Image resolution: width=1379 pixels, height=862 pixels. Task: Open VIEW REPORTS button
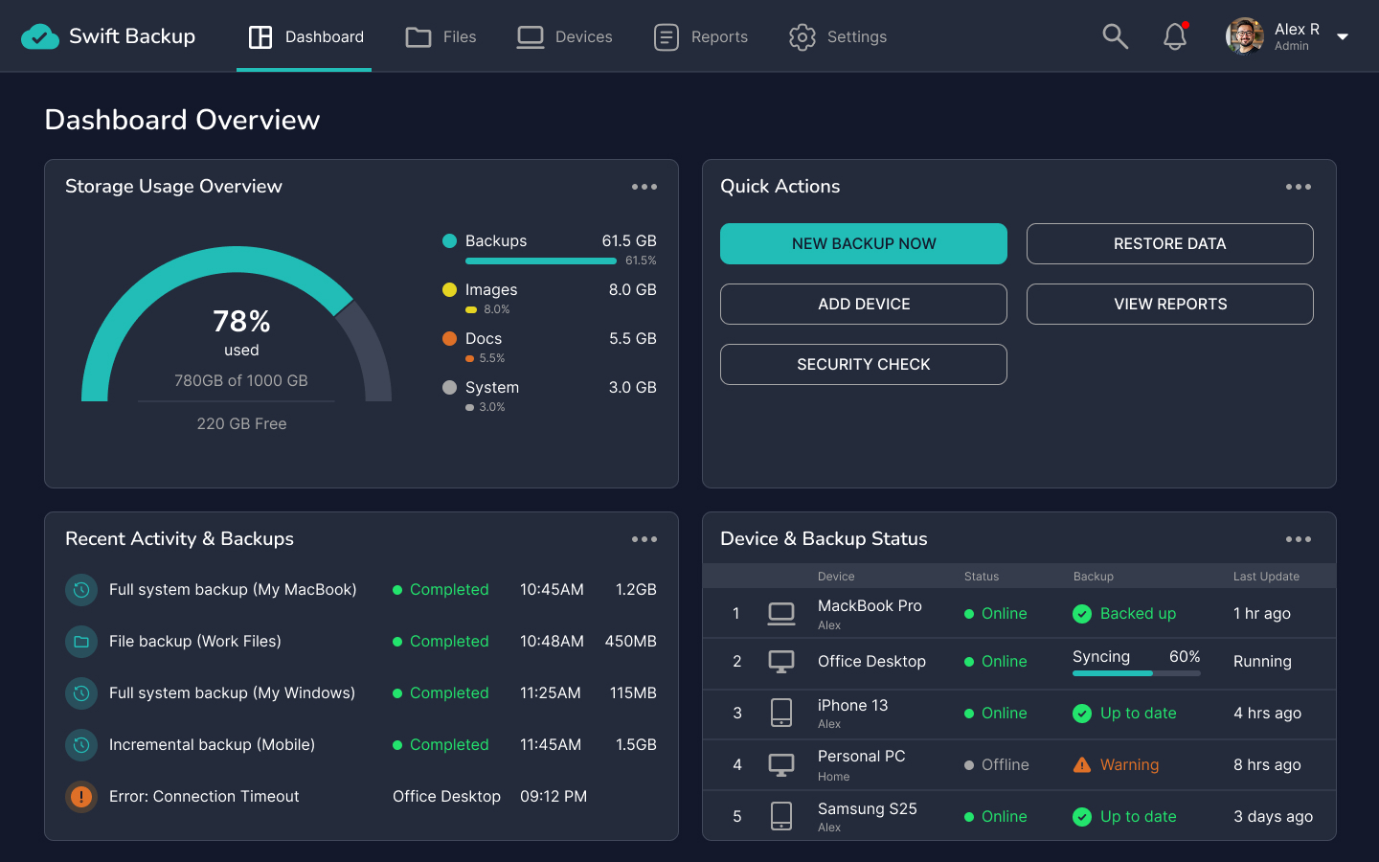1170,304
